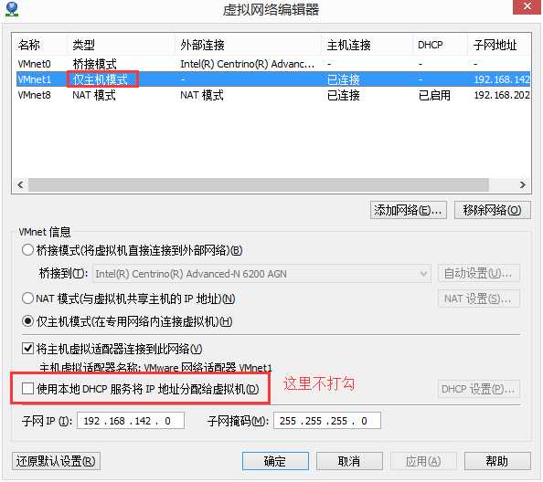Screen dimensions: 543x482
Task: Click the 192.168.202 subnet address cell
Action: [x=502, y=95]
